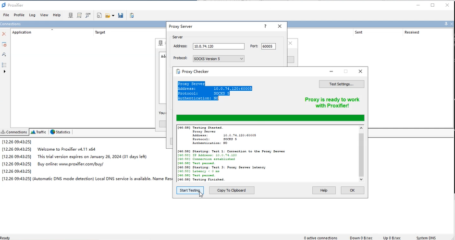This screenshot has height=240, width=455.
Task: Open the Help menu in menu bar
Action: click(x=57, y=15)
